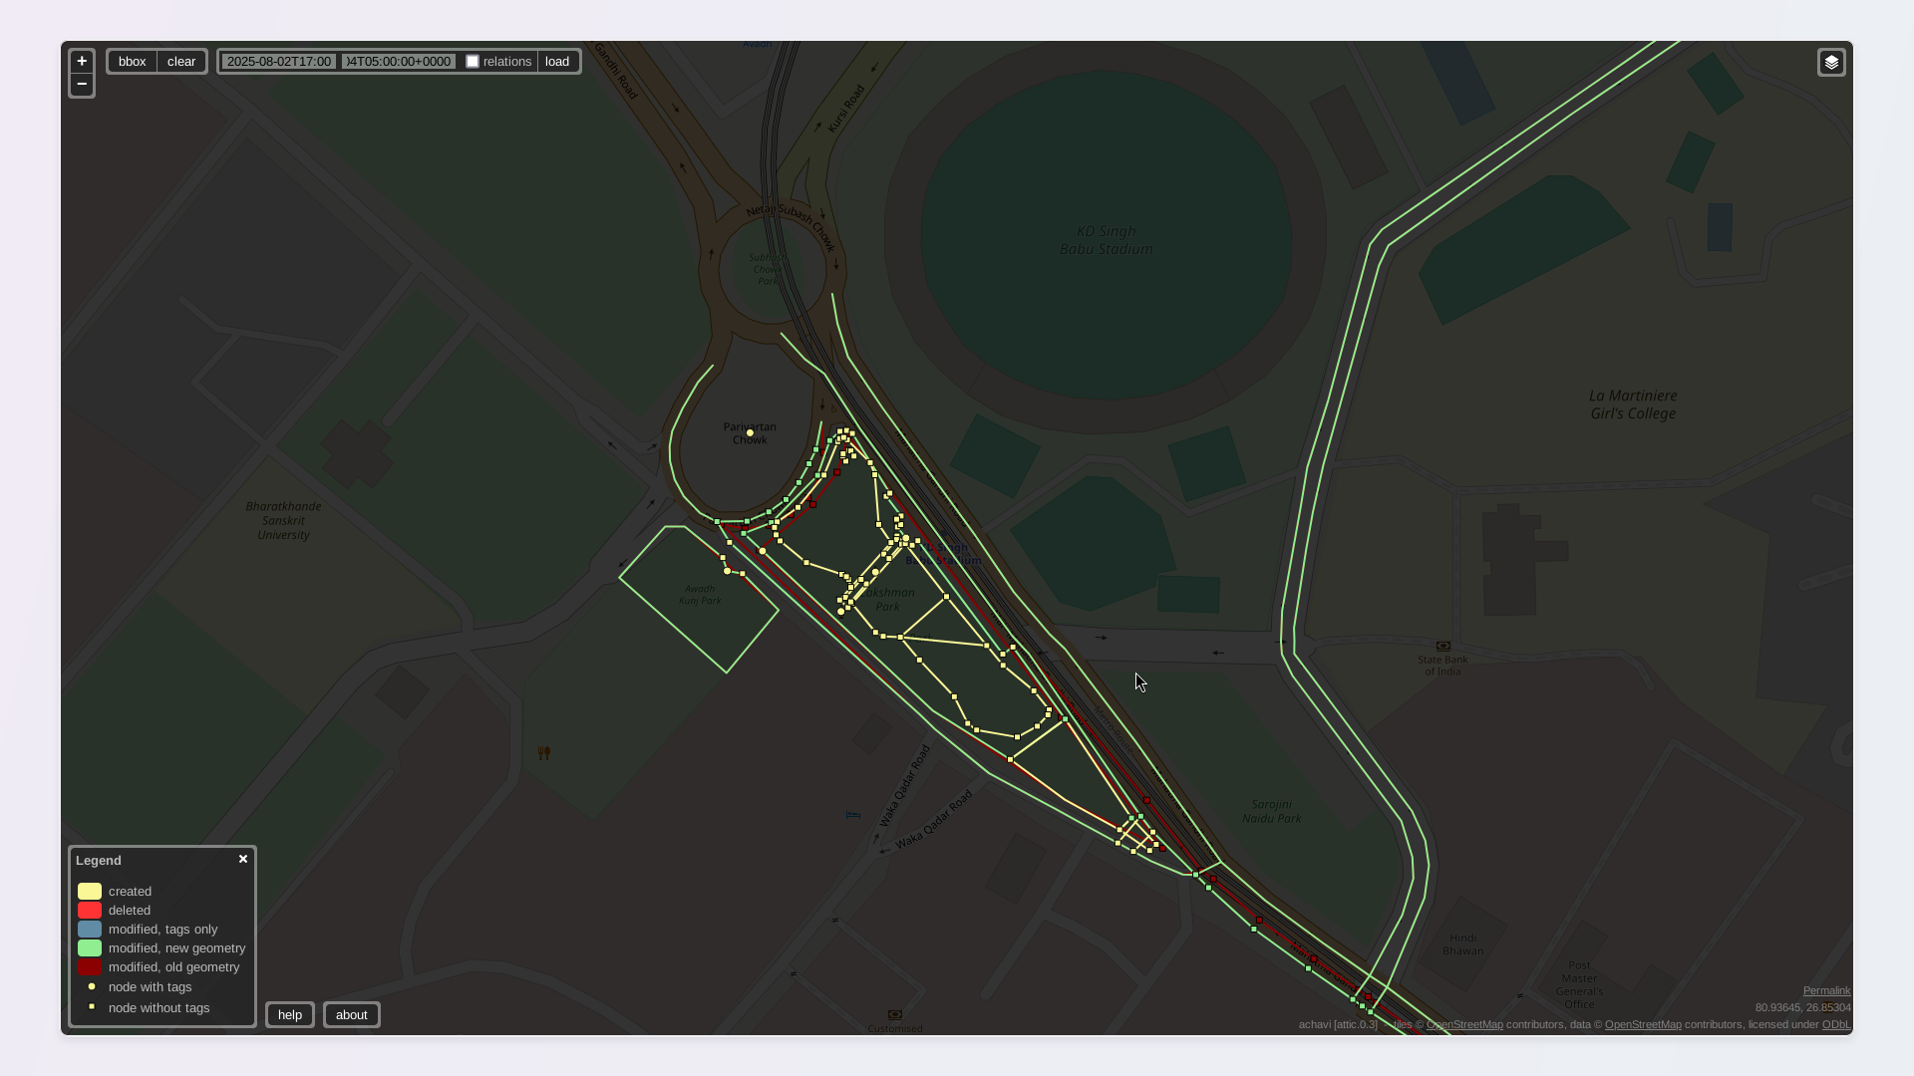Click the yellow created legend swatch
The image size is (1914, 1076).
(90, 892)
